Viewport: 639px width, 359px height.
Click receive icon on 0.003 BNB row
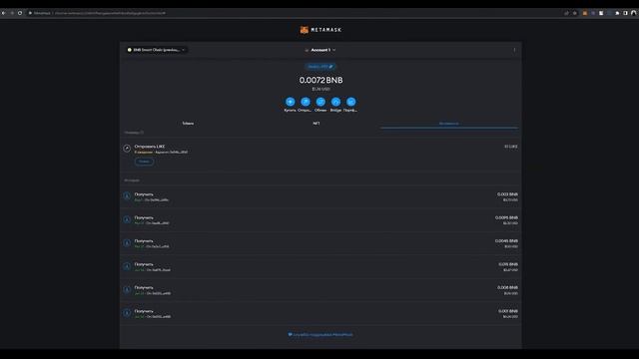point(127,196)
